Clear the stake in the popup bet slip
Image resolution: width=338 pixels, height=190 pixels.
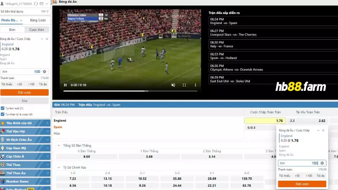pos(322,163)
